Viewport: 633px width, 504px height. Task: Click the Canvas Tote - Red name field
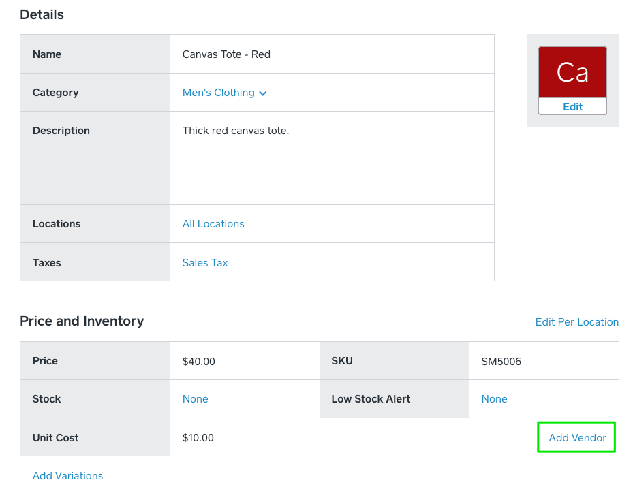tap(332, 54)
